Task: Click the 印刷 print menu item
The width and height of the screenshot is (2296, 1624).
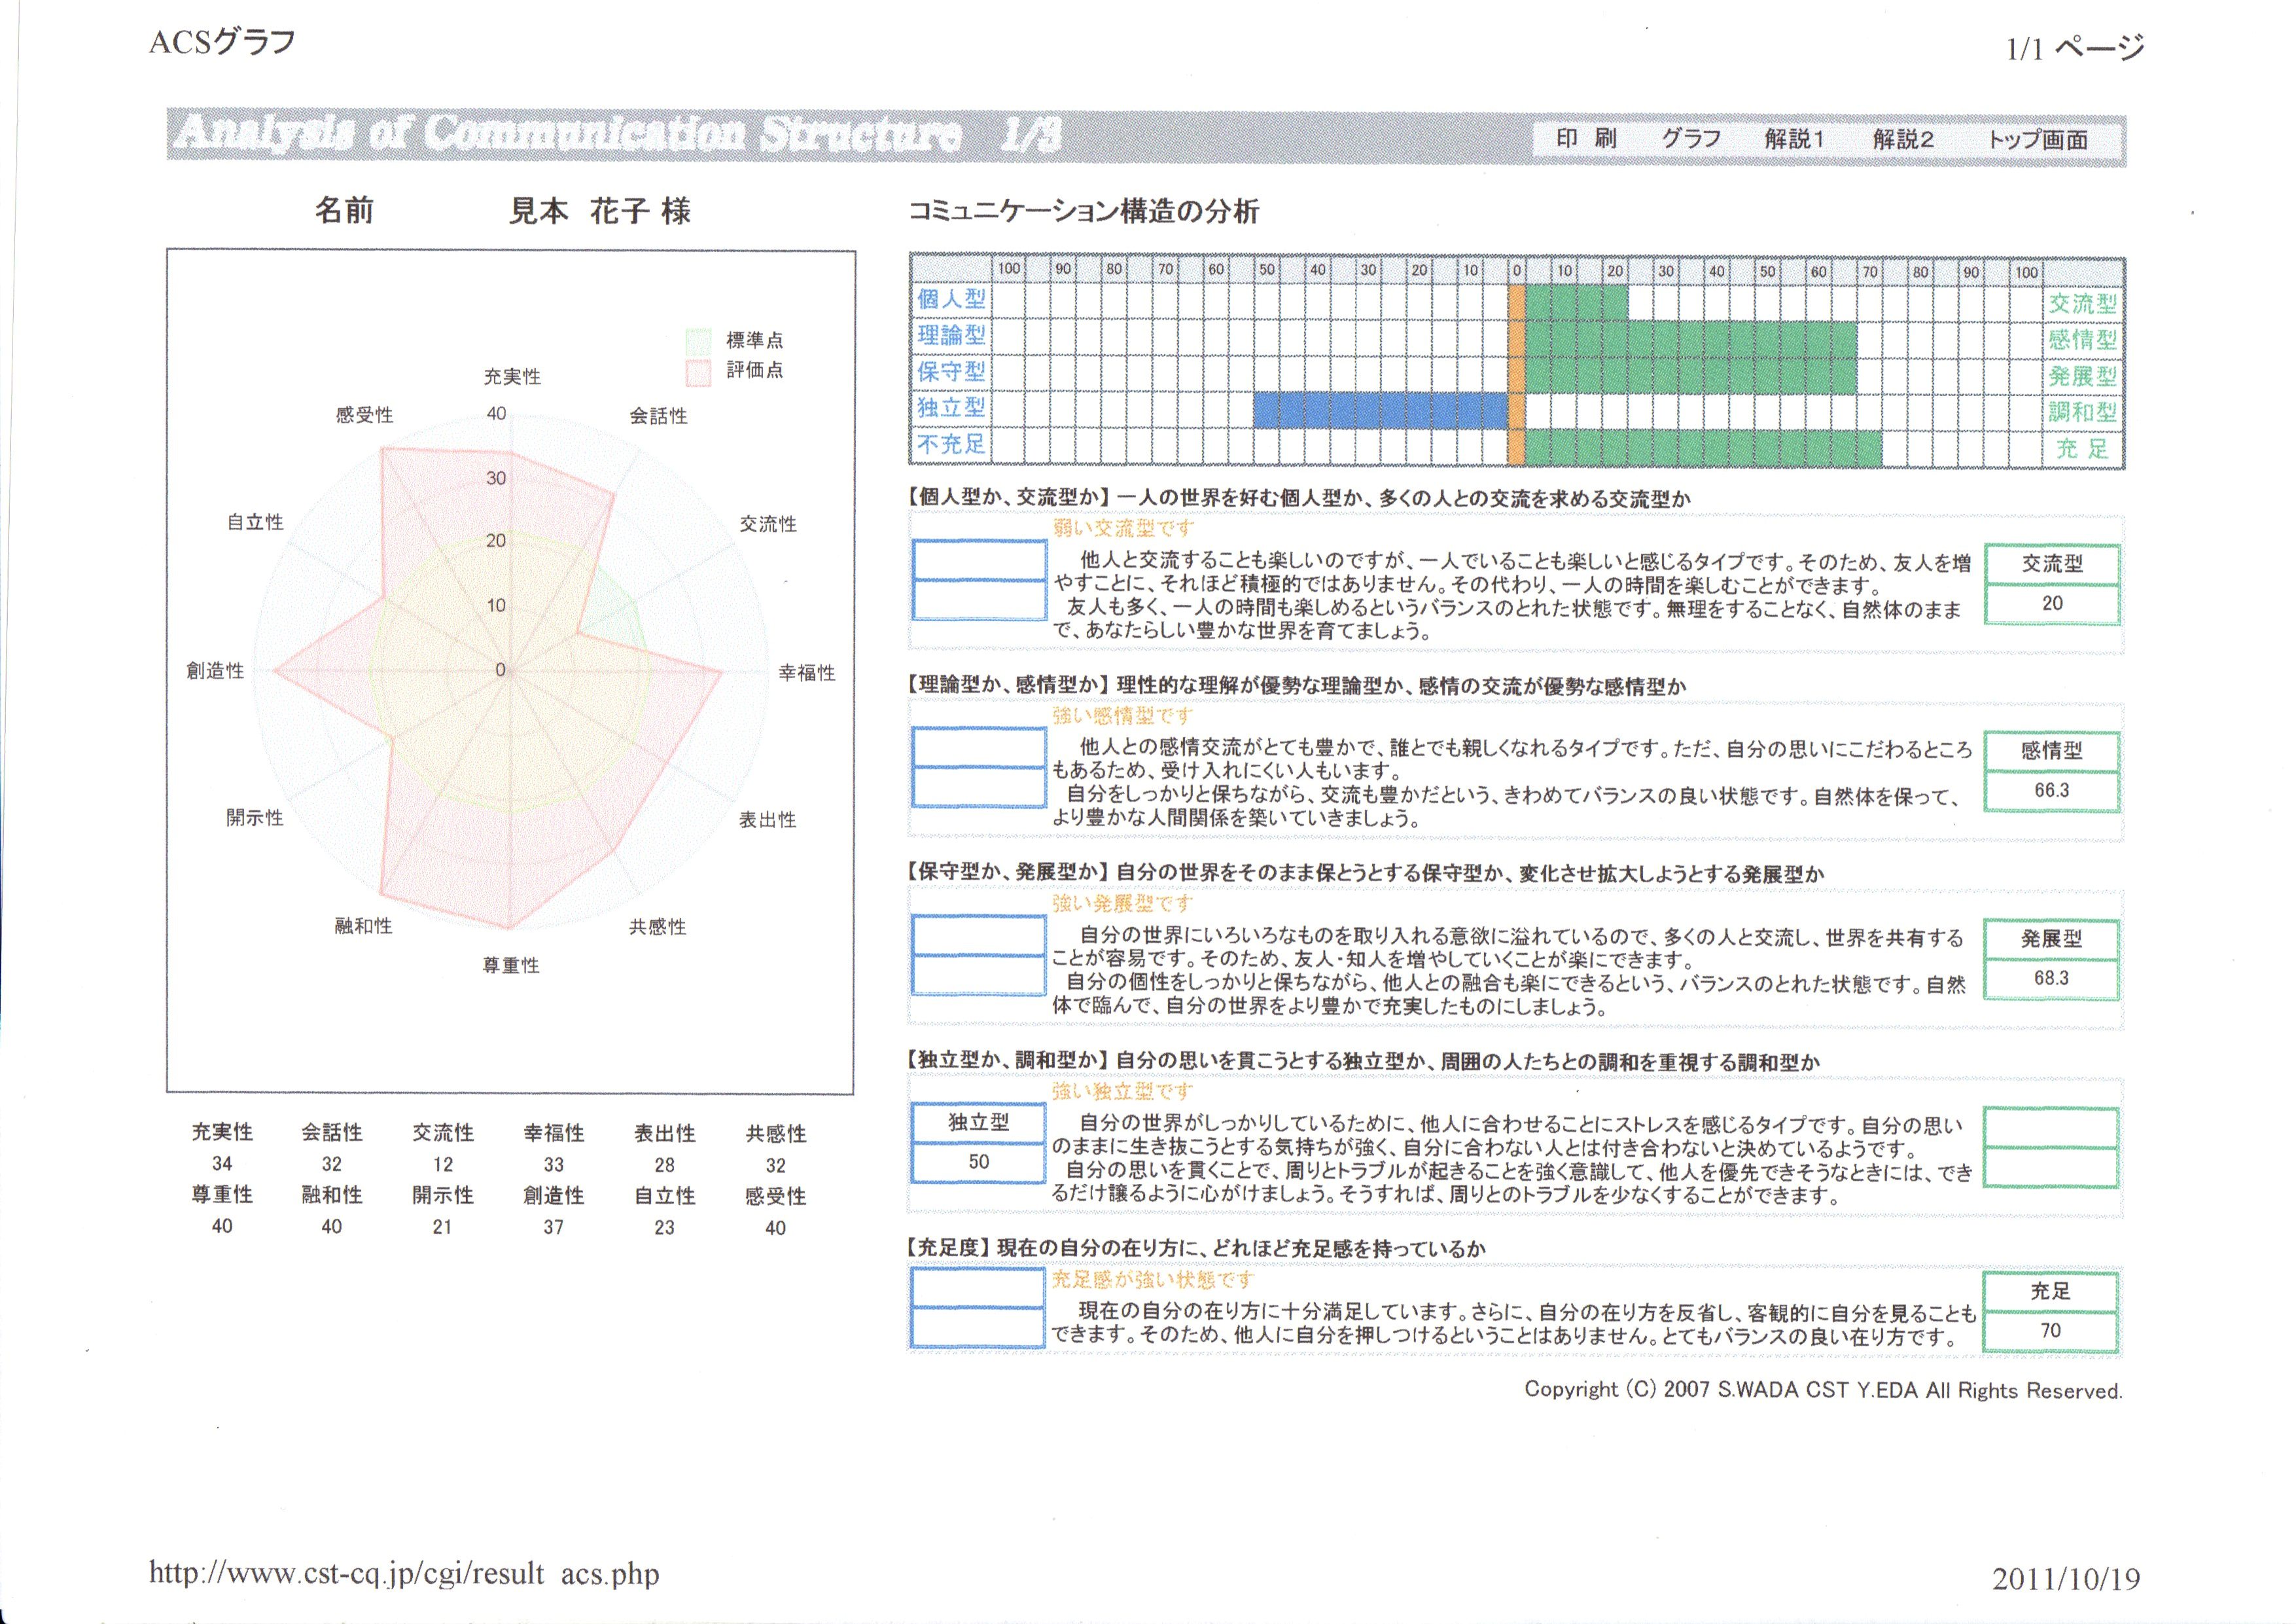Action: click(1586, 139)
